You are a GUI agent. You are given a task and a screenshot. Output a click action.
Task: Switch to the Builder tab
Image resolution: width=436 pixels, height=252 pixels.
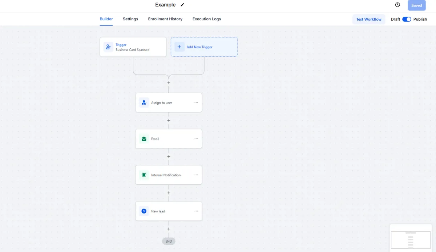(106, 19)
